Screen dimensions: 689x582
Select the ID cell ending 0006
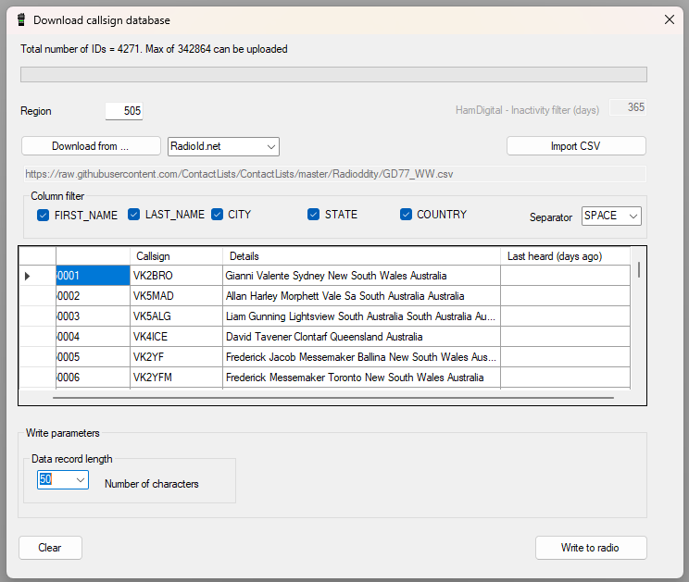click(x=94, y=378)
